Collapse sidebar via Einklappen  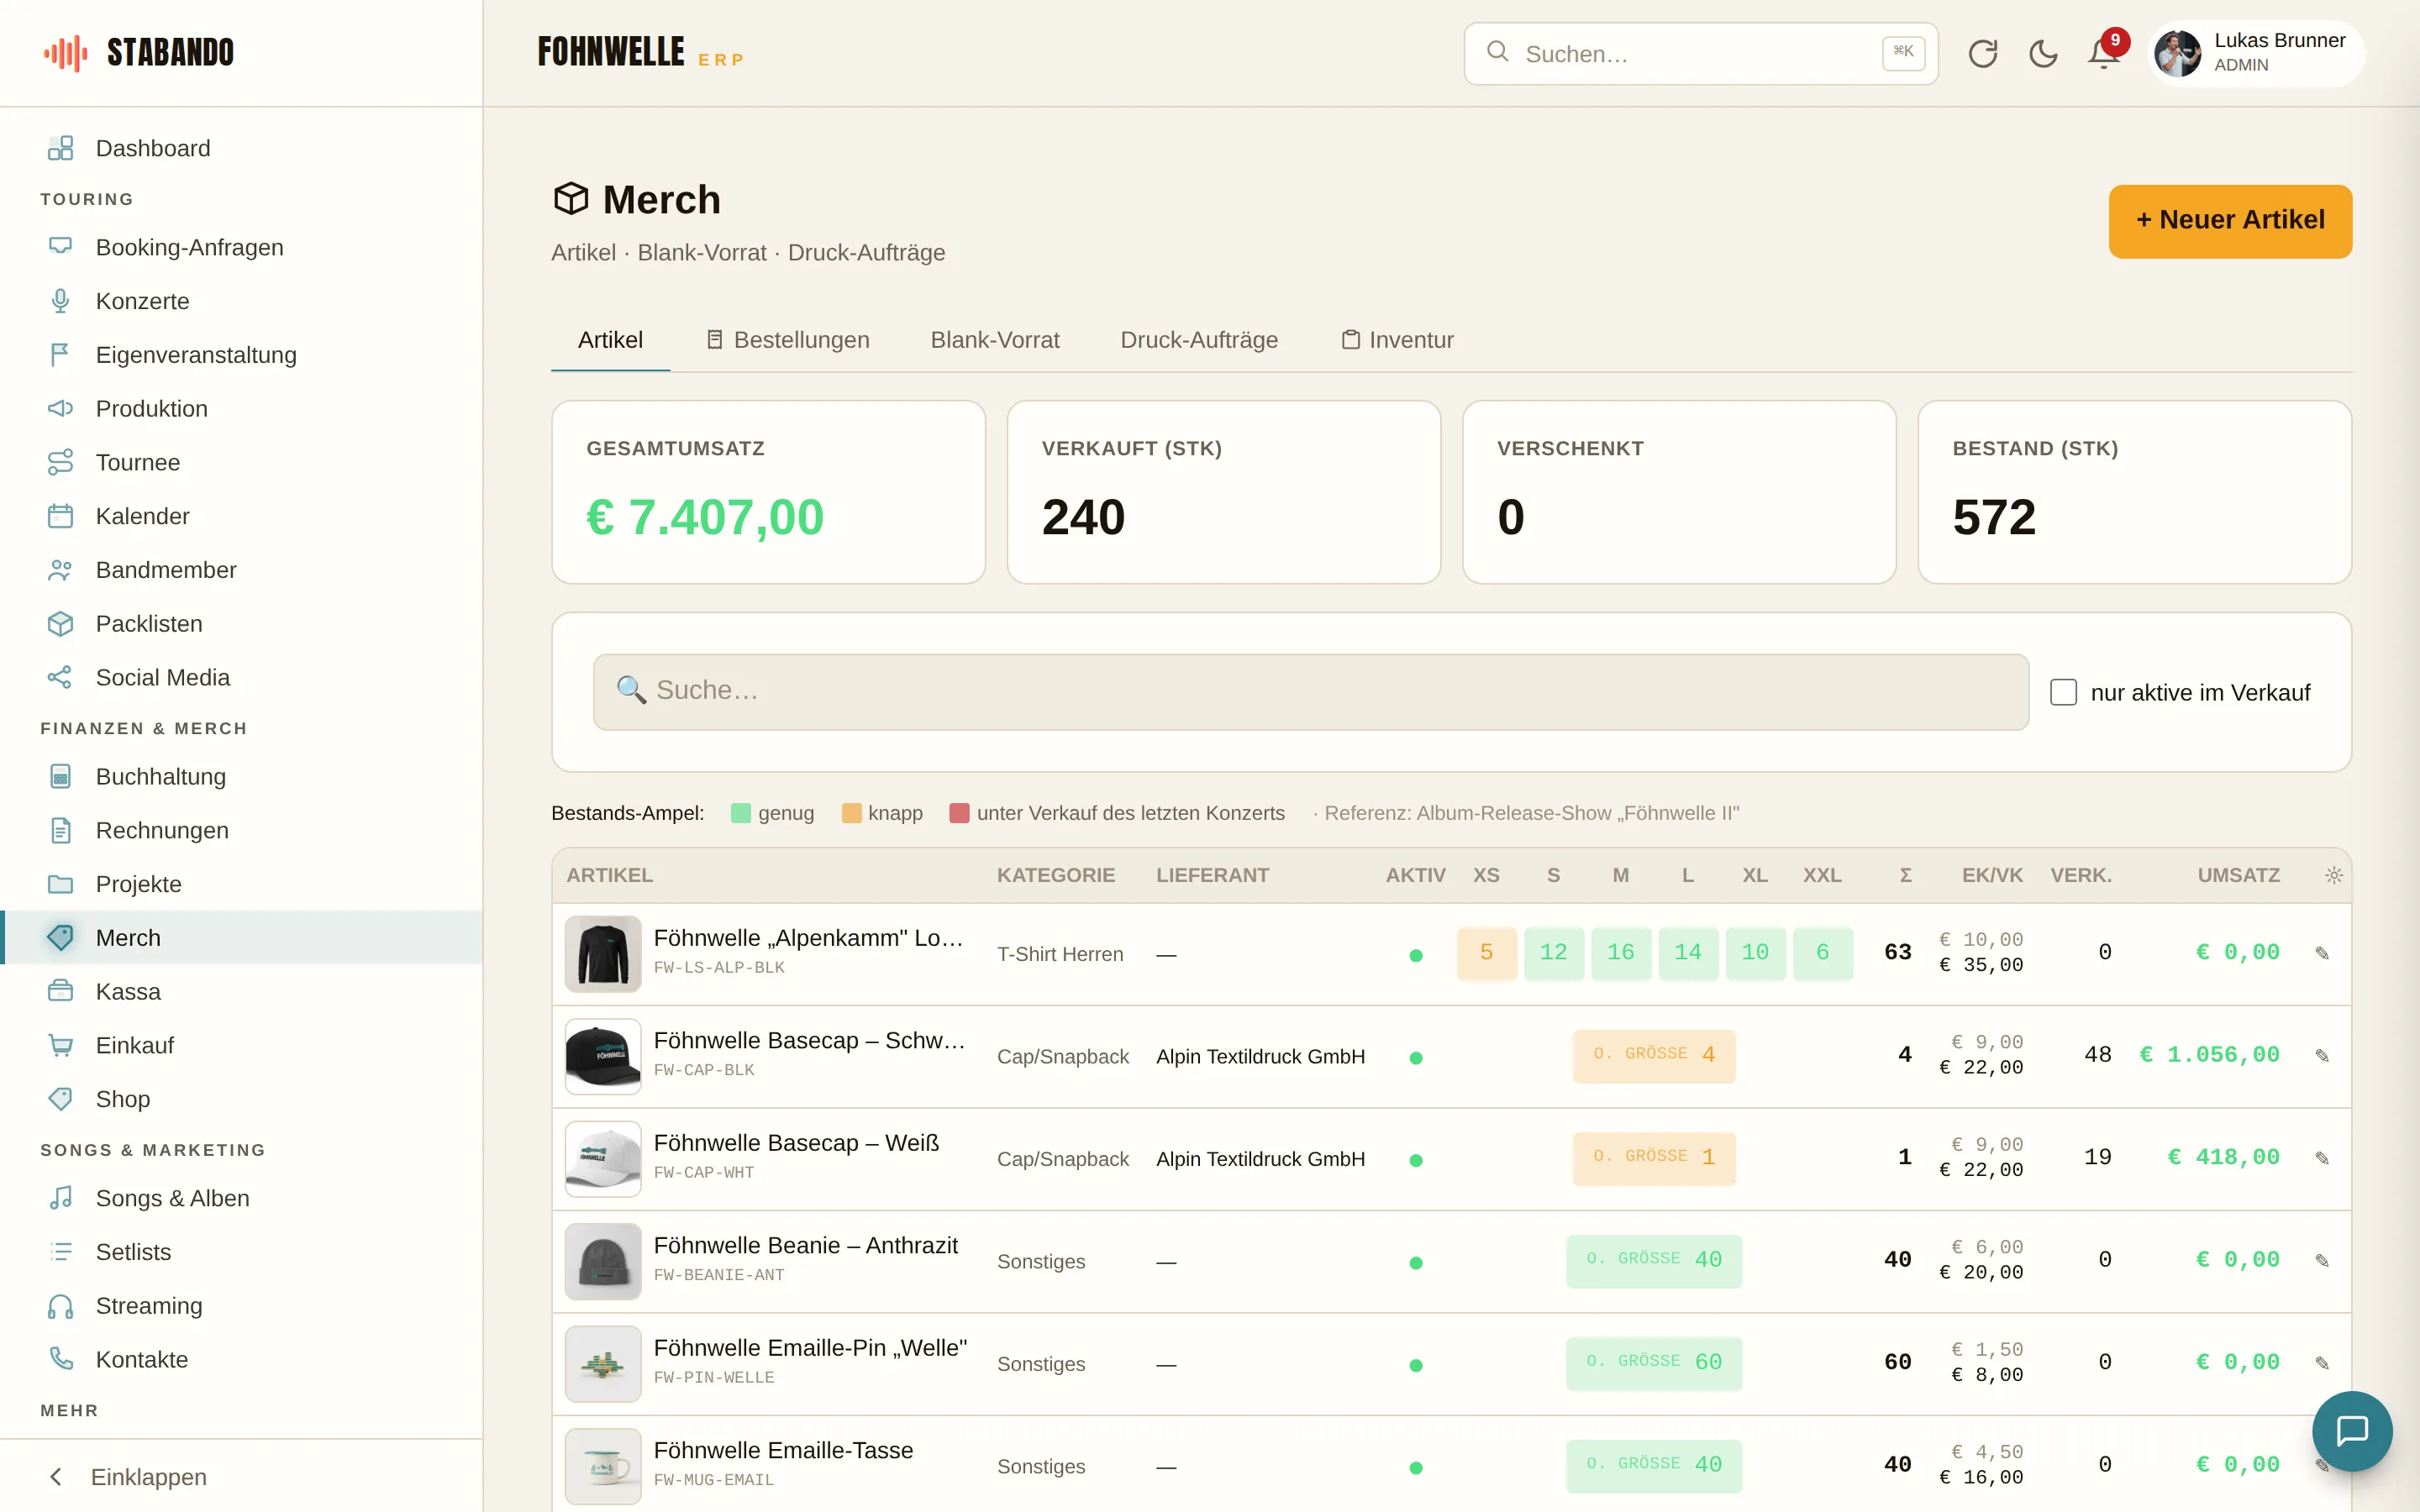coord(241,1477)
